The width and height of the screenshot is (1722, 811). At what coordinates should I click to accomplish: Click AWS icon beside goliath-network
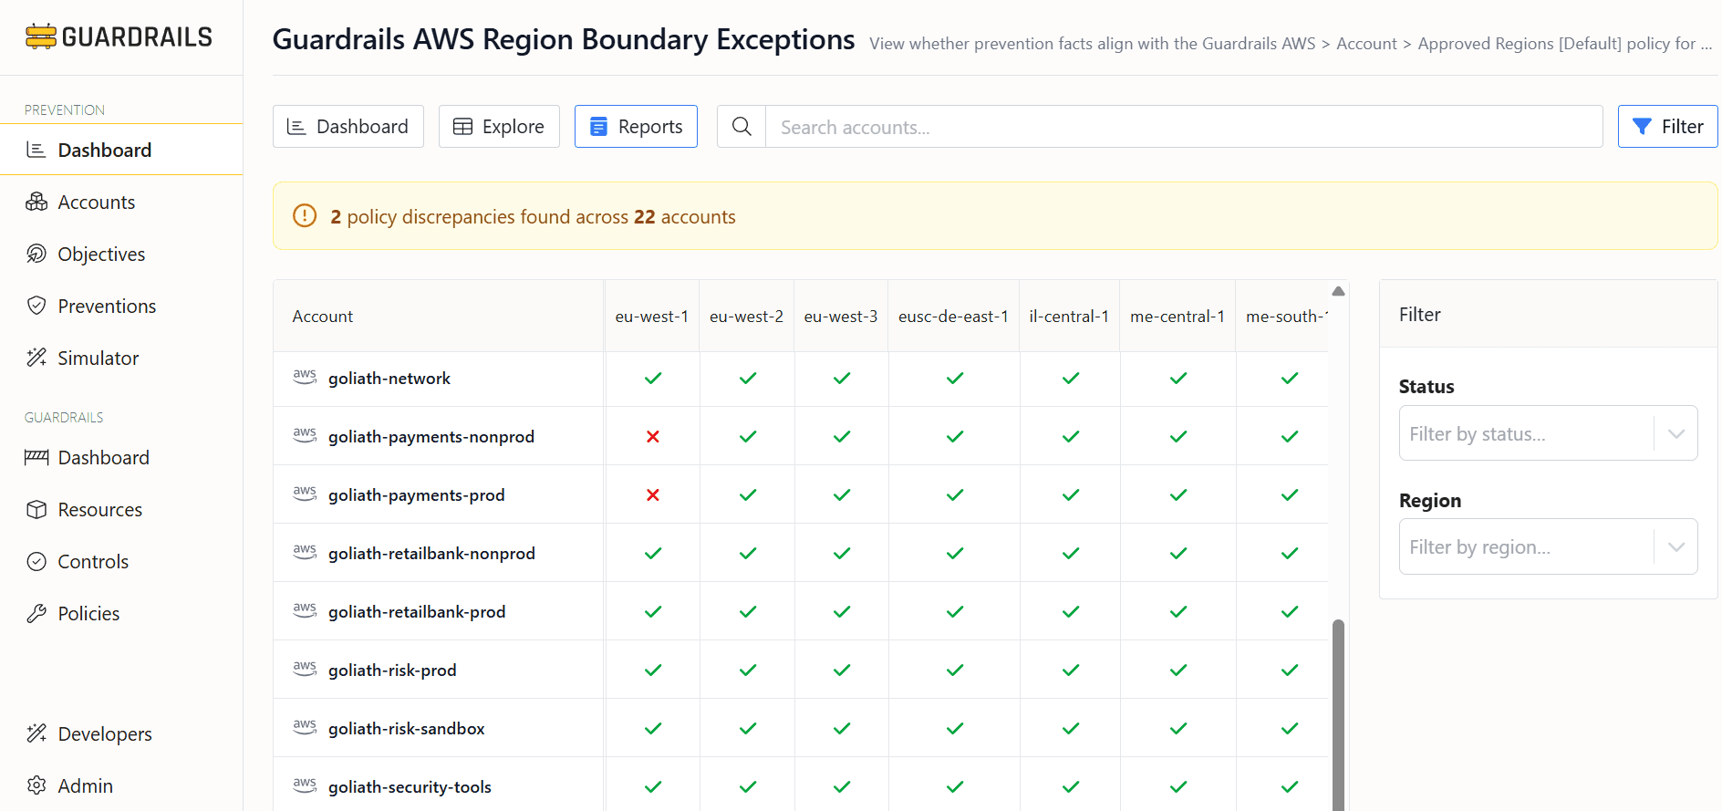point(305,377)
